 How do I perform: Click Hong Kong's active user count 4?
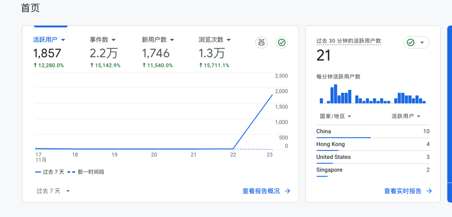pos(428,144)
